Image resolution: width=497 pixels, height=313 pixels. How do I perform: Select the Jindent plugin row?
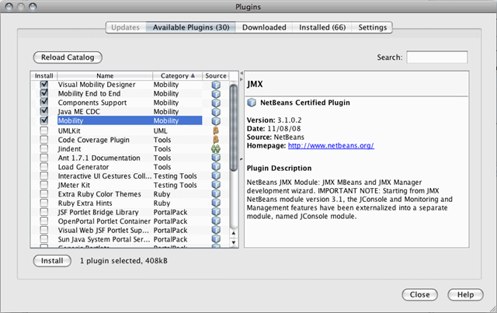[130, 148]
